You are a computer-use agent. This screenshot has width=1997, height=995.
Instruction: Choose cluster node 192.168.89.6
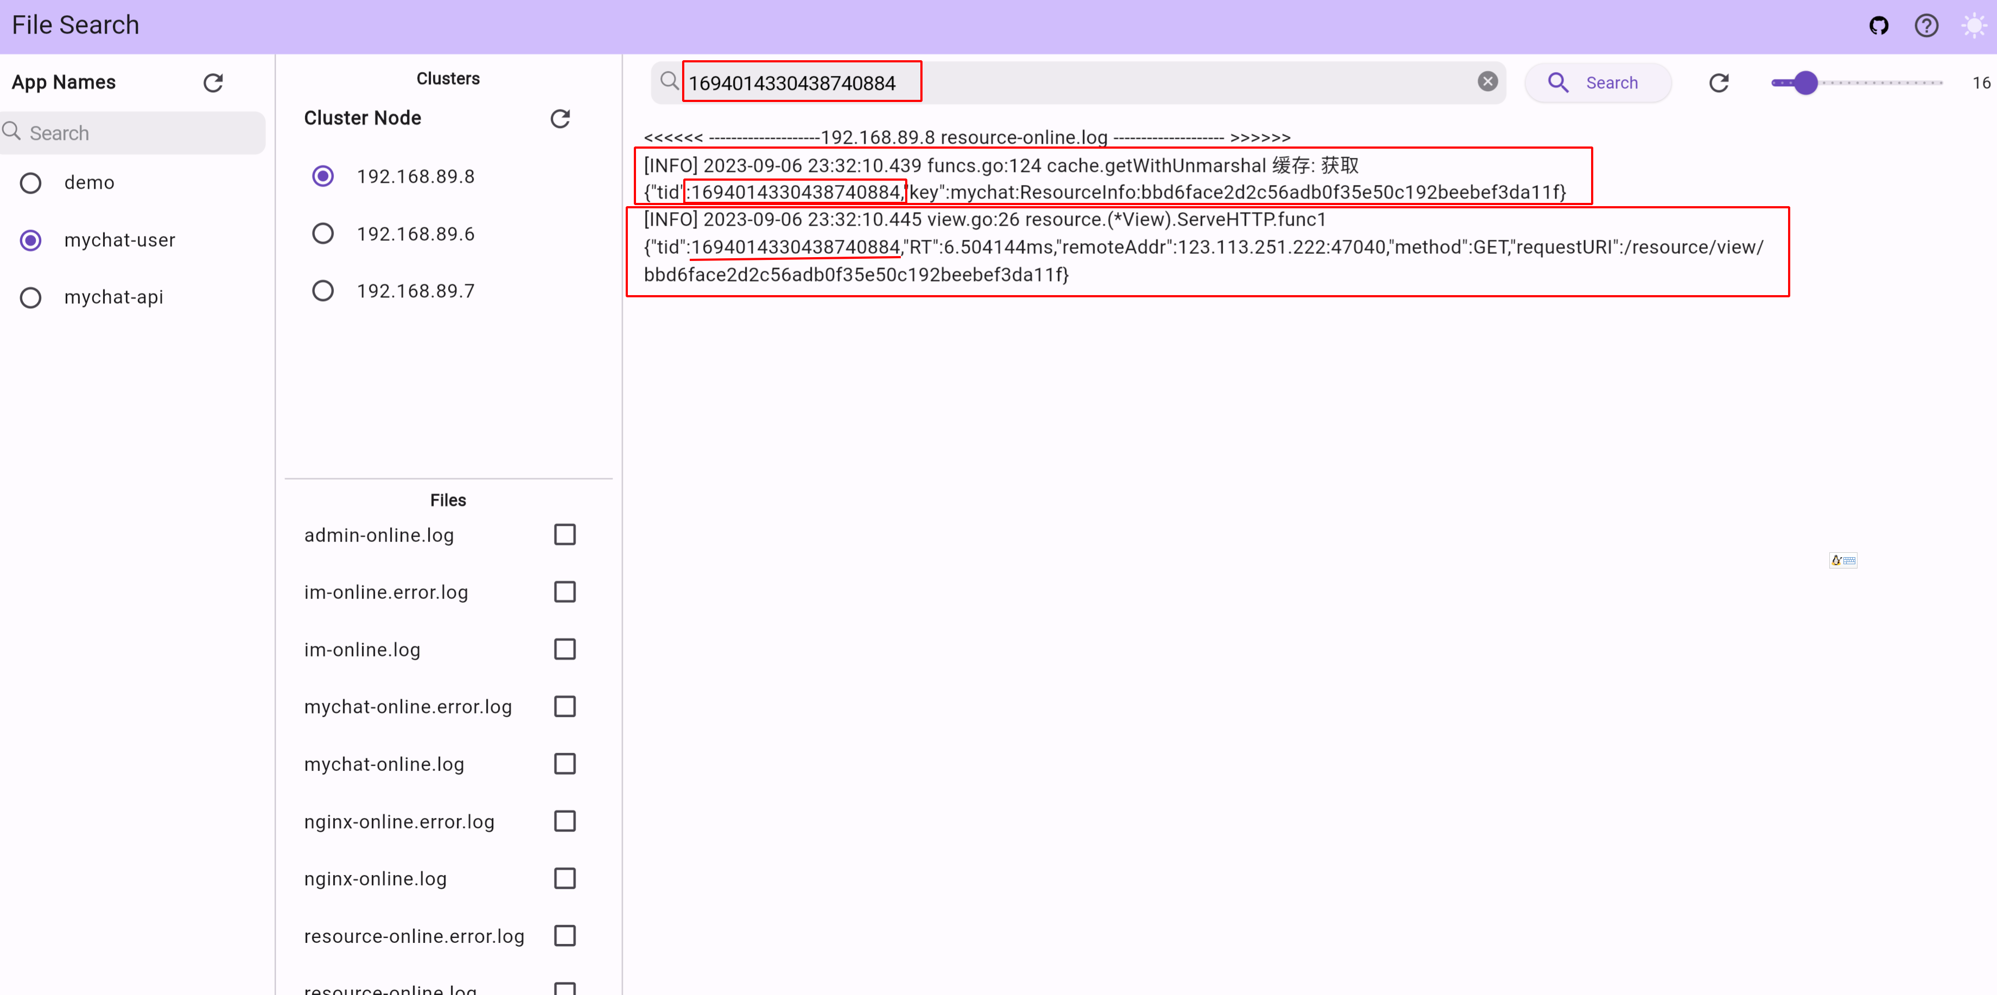click(x=322, y=233)
